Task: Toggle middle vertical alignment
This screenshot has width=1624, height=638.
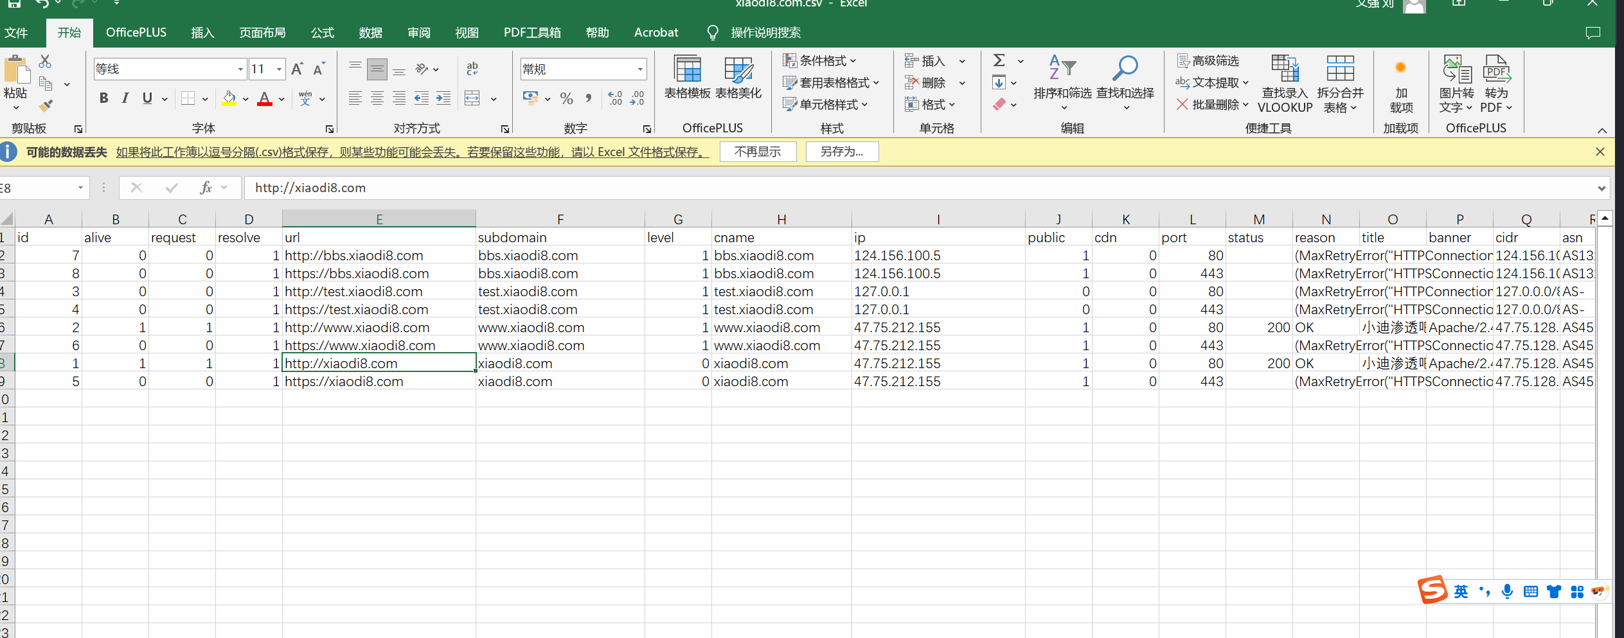Action: click(x=377, y=69)
